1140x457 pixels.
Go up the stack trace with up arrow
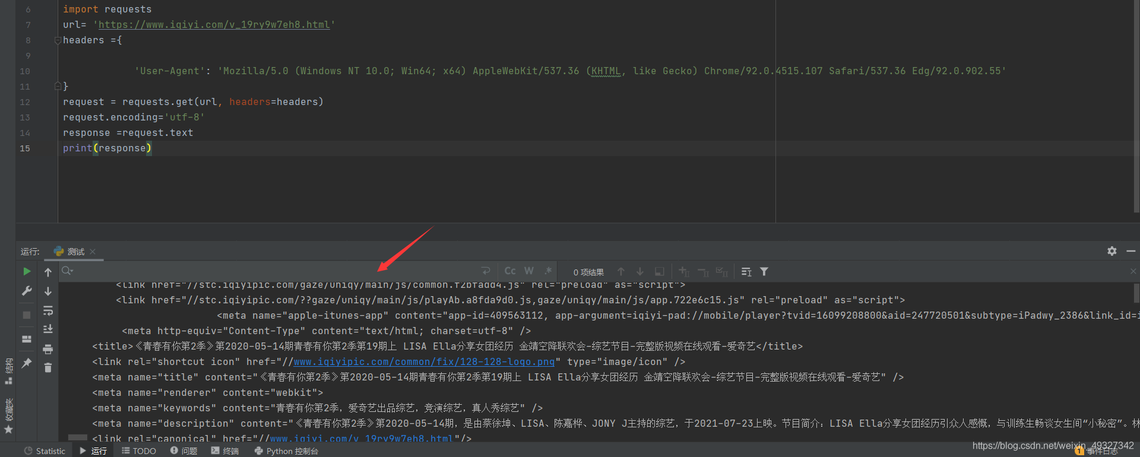tap(48, 272)
